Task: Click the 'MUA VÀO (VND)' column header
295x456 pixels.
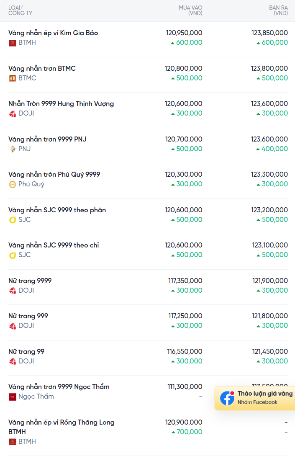Action: pos(190,10)
